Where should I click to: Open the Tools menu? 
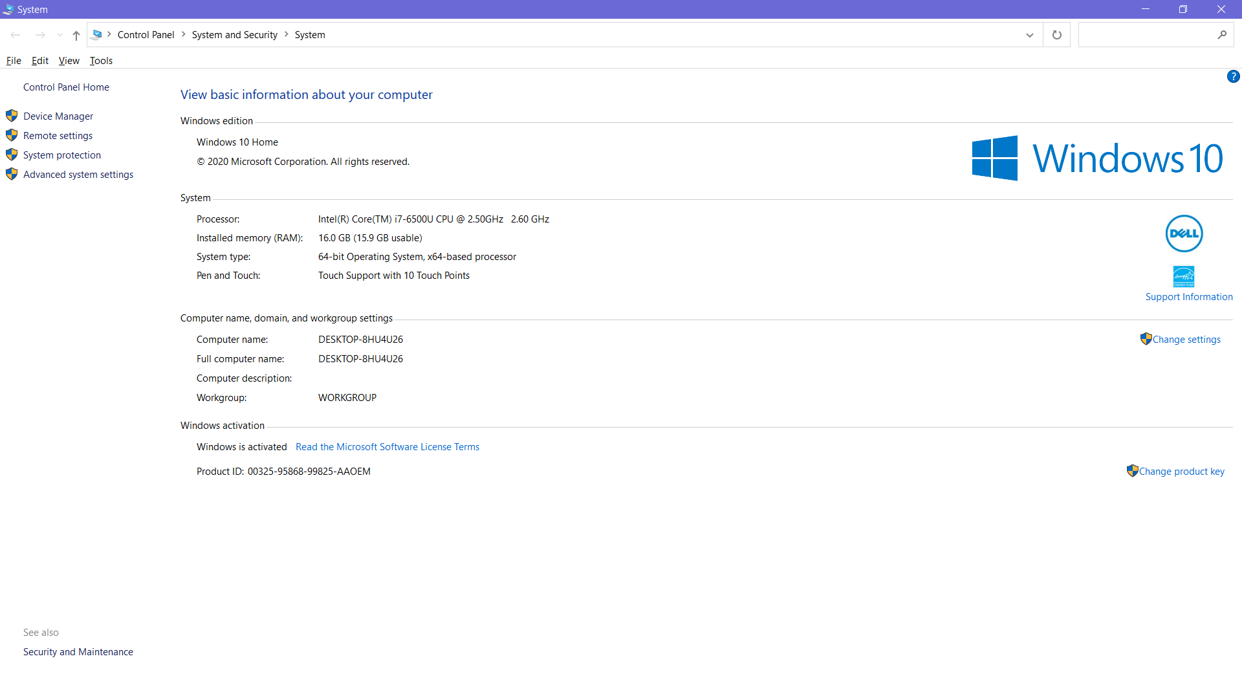(x=101, y=61)
